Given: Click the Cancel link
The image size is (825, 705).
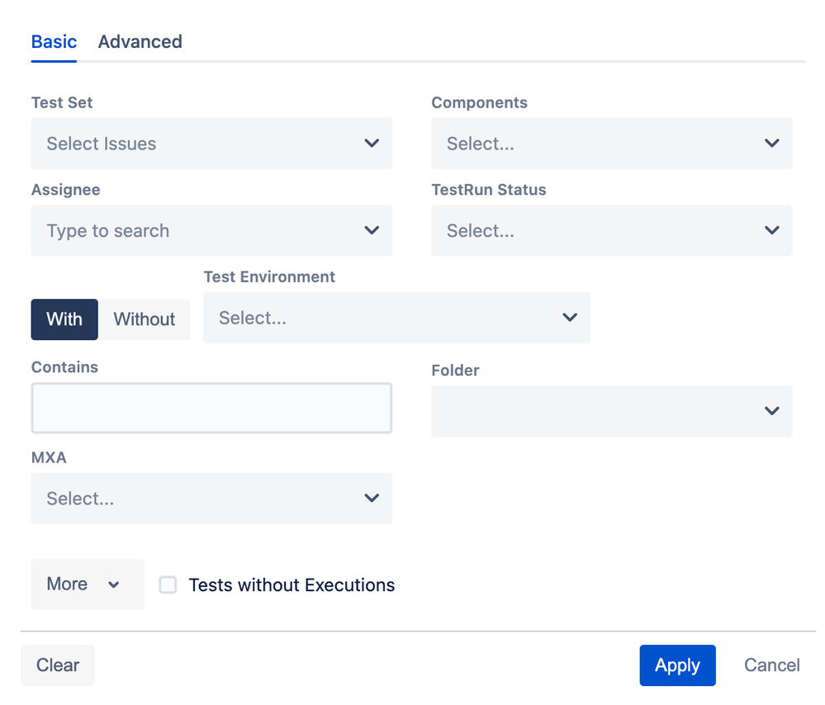Looking at the screenshot, I should tap(772, 665).
